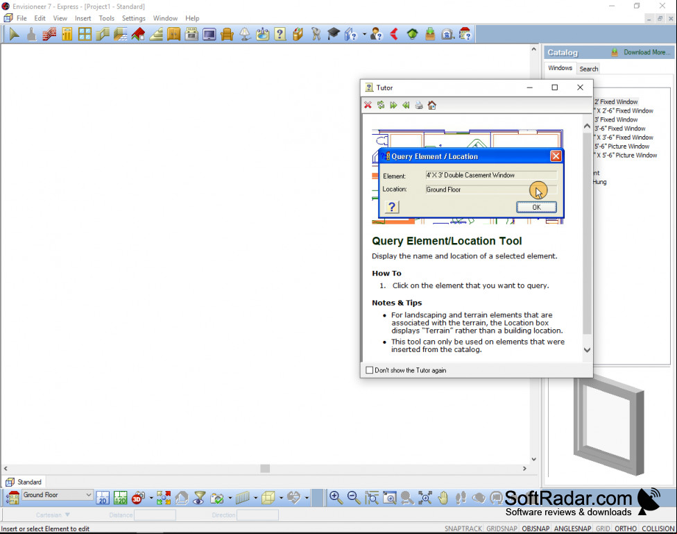
Task: Switch to 2D plan view
Action: 103,498
